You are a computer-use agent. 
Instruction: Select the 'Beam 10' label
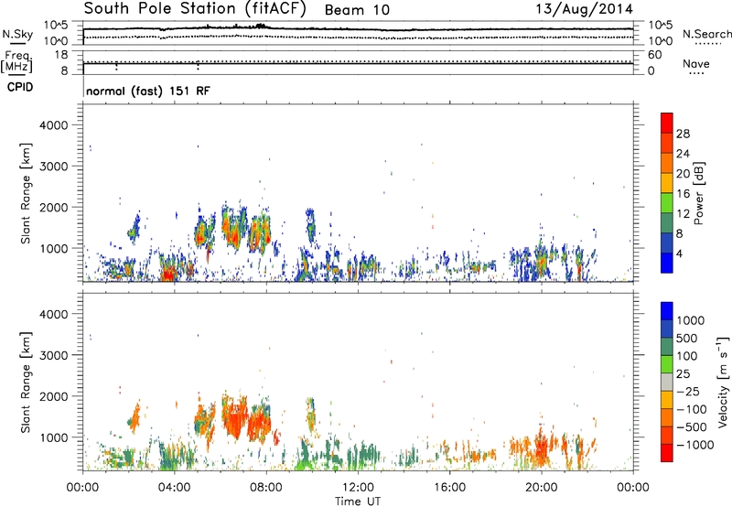pyautogui.click(x=357, y=10)
